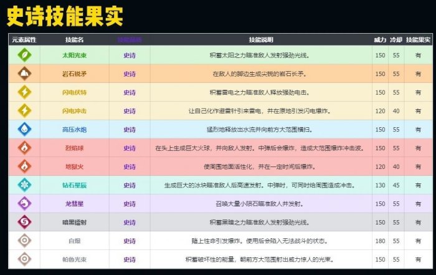436x275 pixels.
Task: Click the 史诗 quality link in 龙彗星 row
Action: click(x=130, y=204)
